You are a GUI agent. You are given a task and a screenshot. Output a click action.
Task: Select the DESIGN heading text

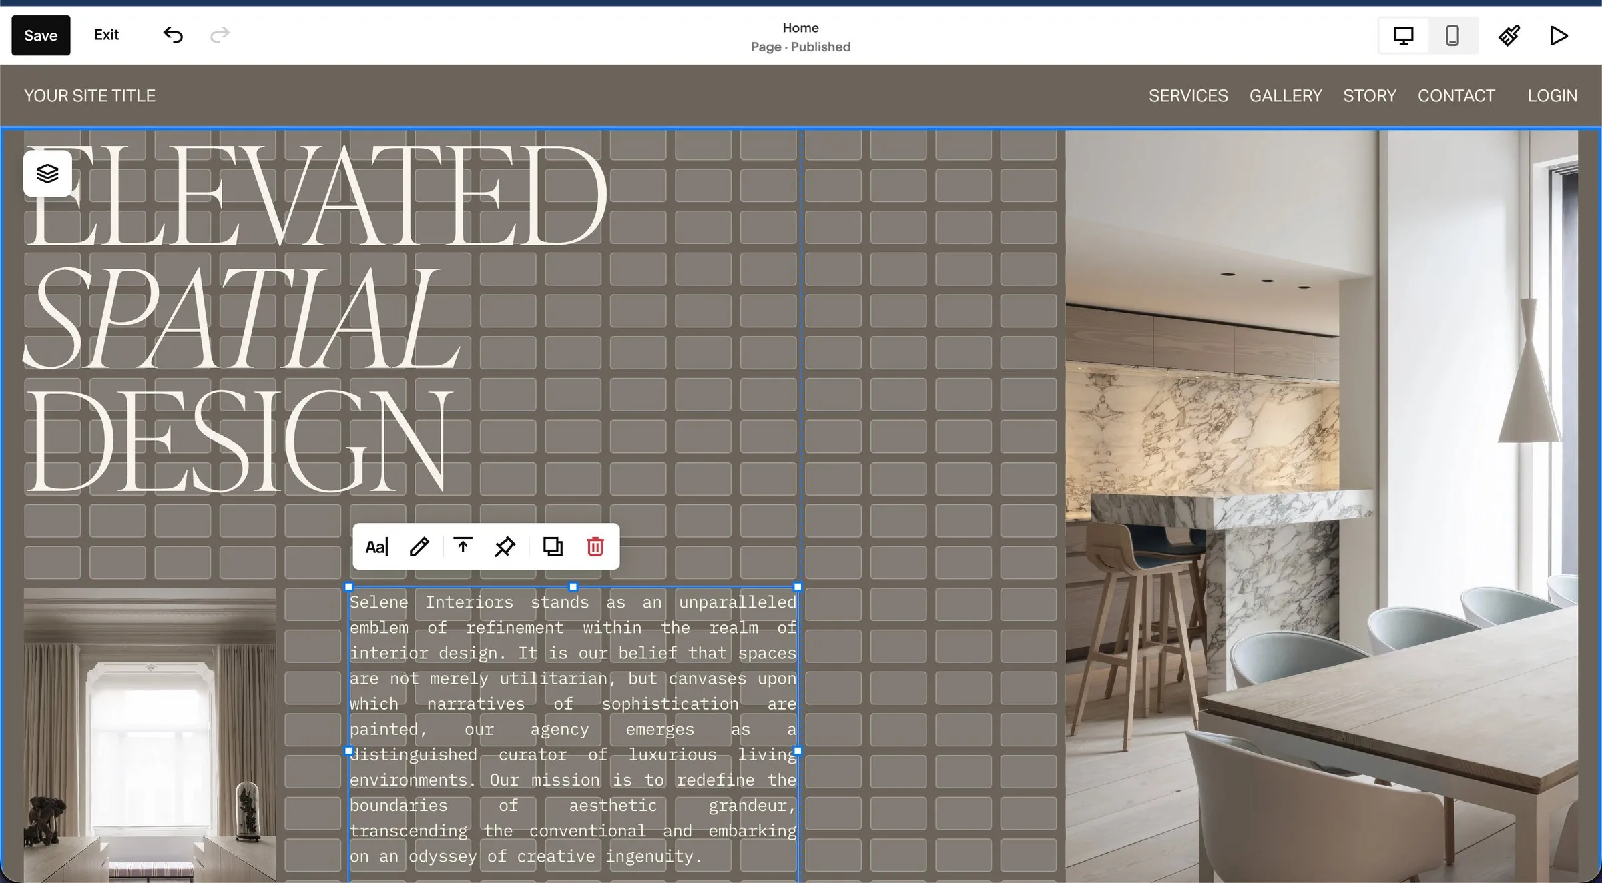tap(238, 442)
